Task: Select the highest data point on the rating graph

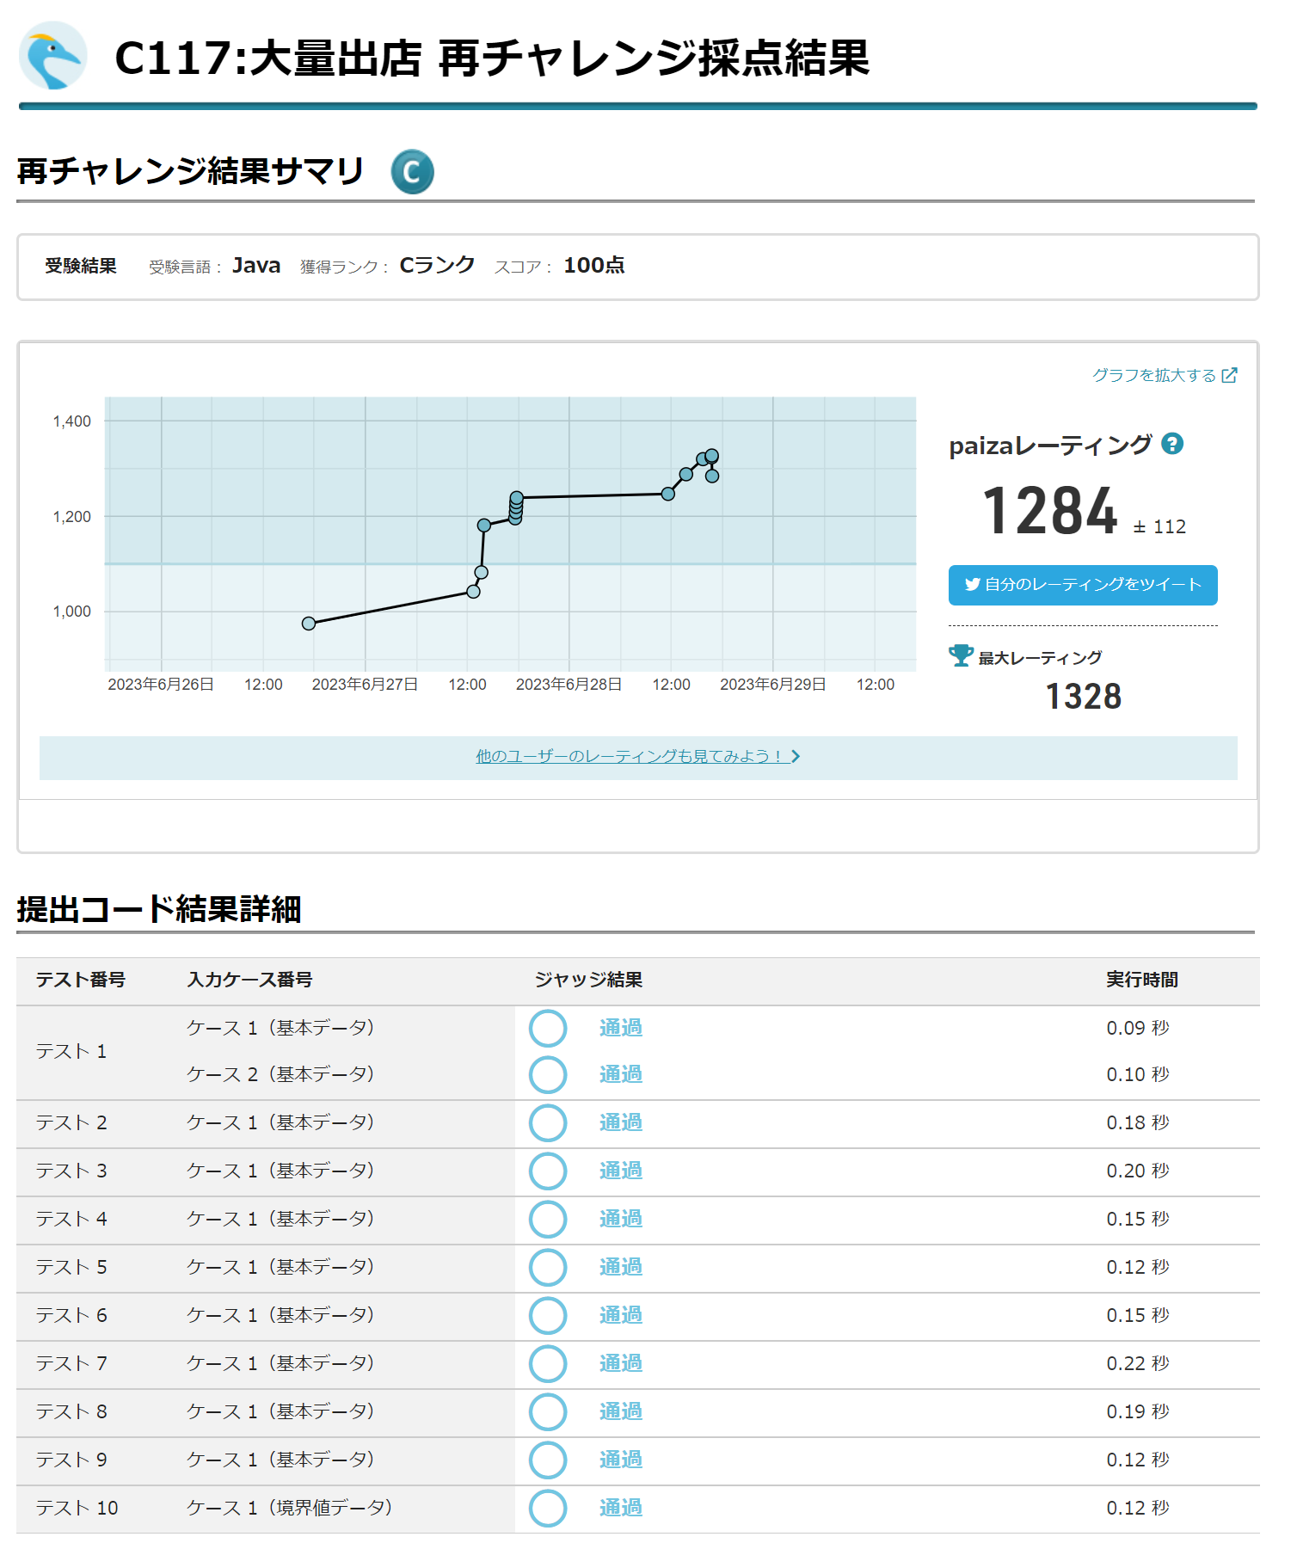Action: pyautogui.click(x=711, y=456)
